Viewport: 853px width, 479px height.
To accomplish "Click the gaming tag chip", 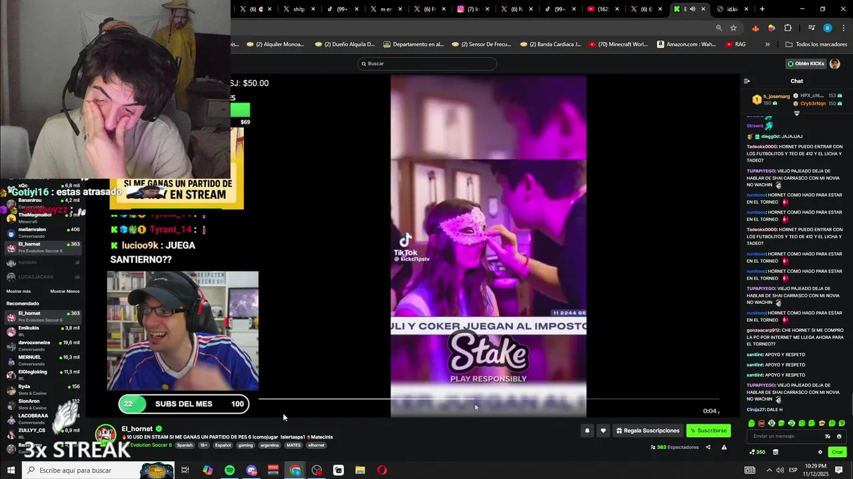I will click(x=245, y=445).
